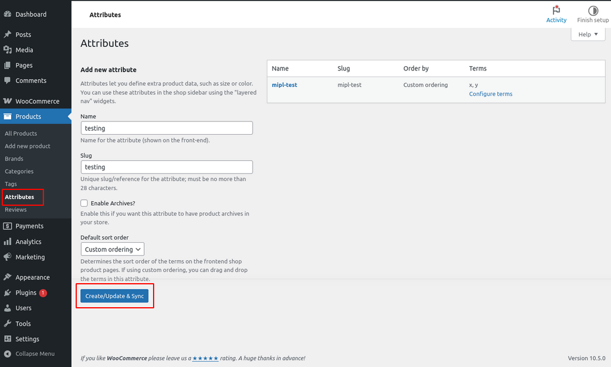Viewport: 611px width, 367px height.
Task: Go to Categories under Products
Action: (x=19, y=171)
